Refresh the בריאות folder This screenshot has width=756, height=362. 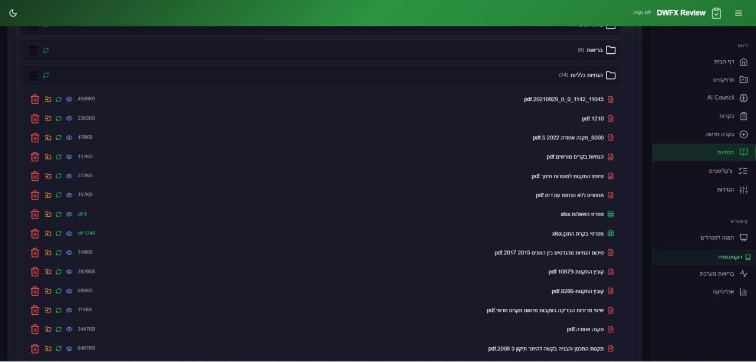coord(46,50)
